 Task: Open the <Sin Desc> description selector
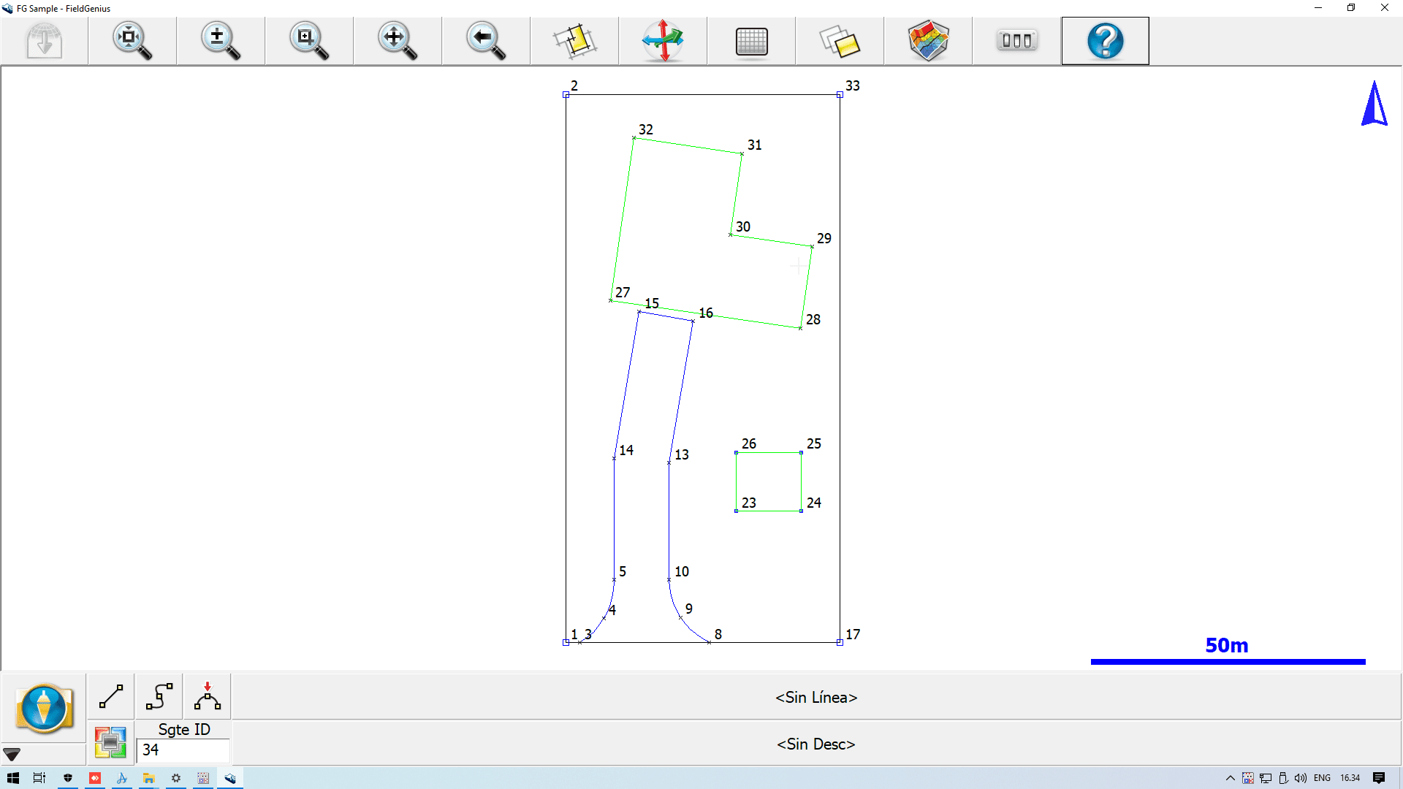tap(815, 744)
